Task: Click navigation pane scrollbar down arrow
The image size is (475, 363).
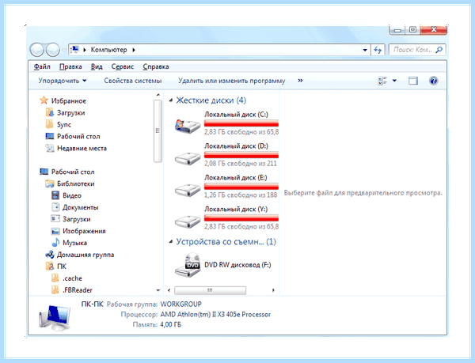Action: (158, 290)
